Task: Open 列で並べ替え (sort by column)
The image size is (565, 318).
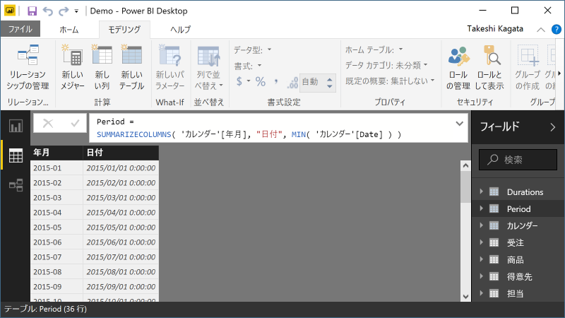Action: 208,67
